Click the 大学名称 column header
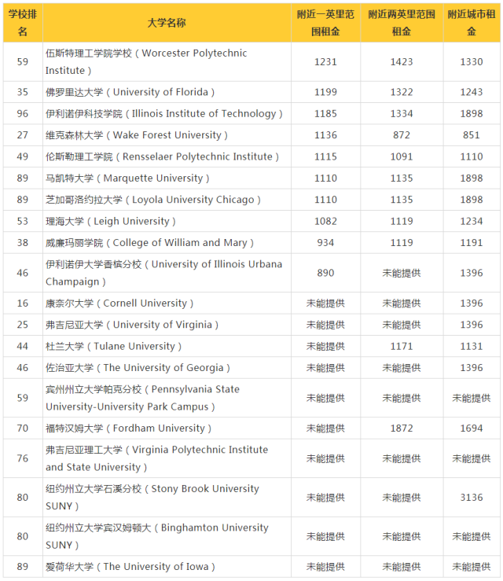The image size is (503, 581). point(167,23)
